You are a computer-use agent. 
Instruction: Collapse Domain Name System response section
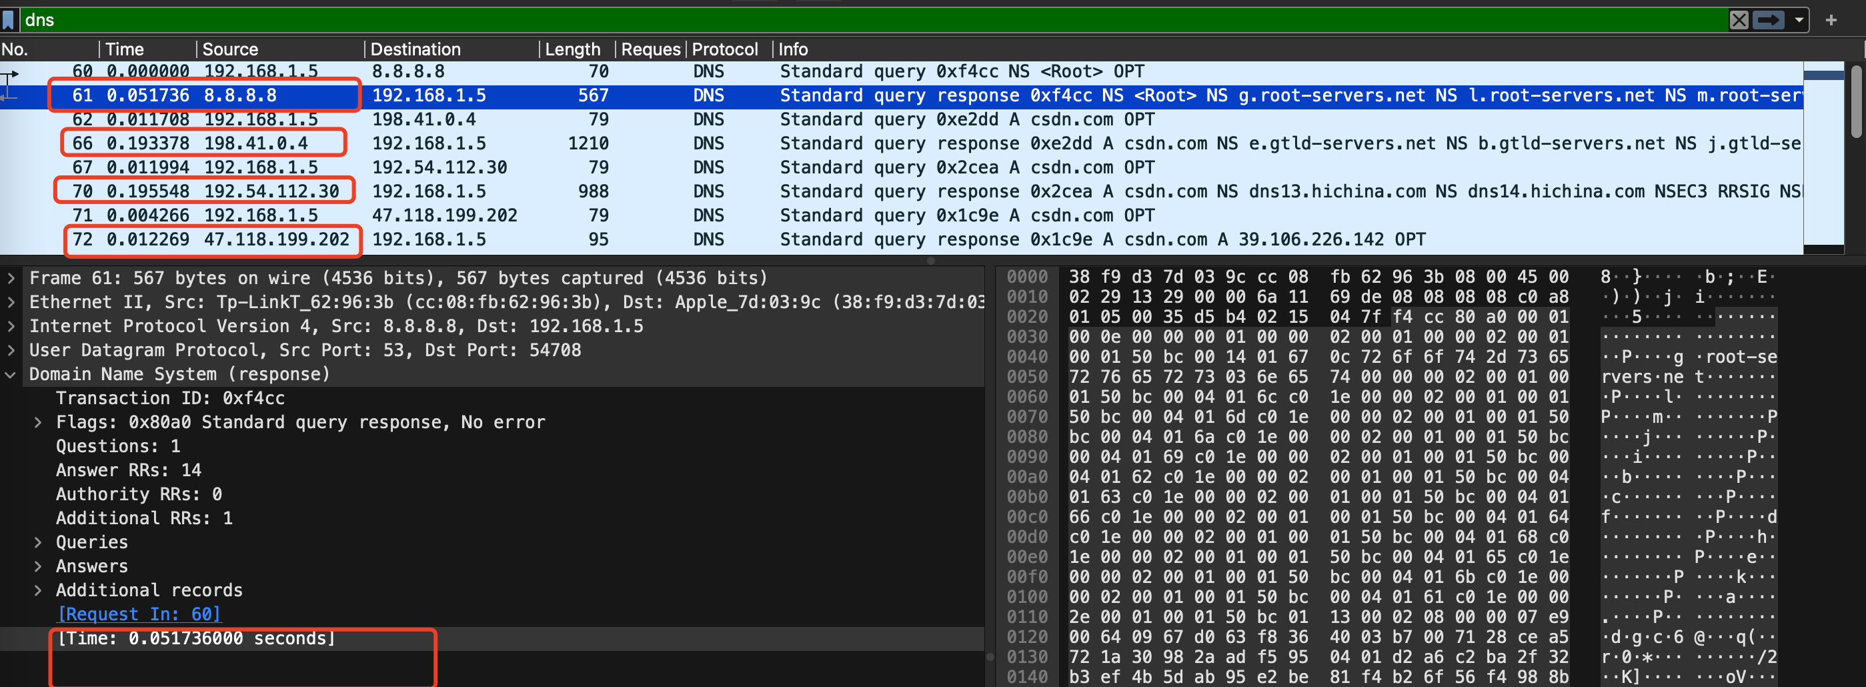coord(11,375)
